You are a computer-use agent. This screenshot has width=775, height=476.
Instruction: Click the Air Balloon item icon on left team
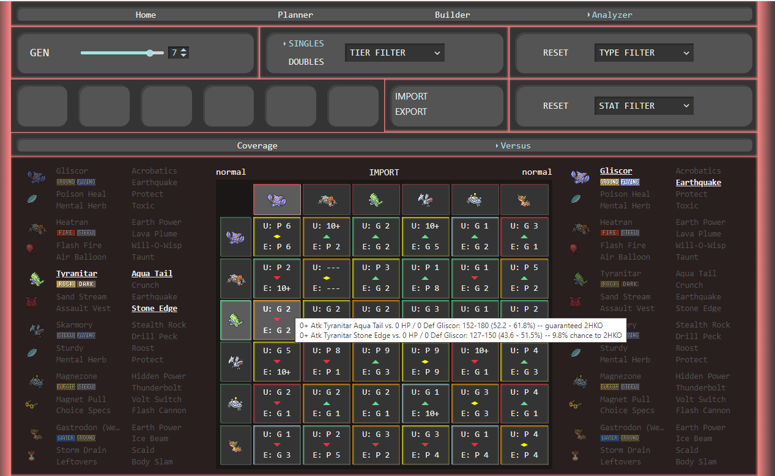pos(32,249)
